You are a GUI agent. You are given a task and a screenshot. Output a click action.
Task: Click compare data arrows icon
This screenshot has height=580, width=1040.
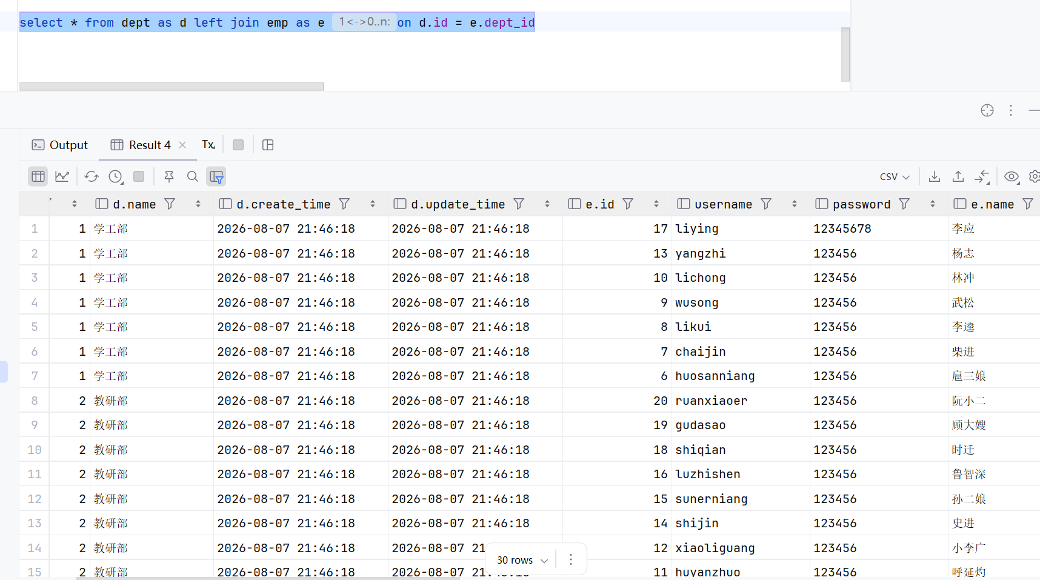coord(982,176)
